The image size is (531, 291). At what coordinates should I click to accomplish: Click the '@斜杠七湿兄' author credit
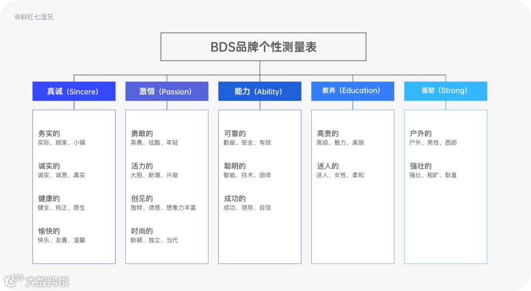(x=34, y=17)
